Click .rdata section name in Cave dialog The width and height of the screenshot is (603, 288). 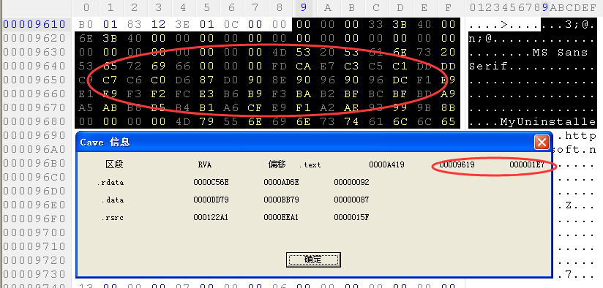[111, 183]
